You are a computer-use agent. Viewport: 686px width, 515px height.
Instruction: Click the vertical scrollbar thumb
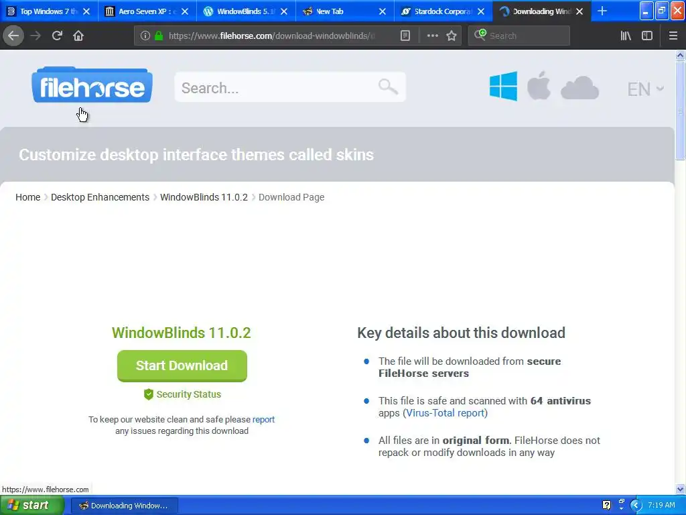[680, 111]
